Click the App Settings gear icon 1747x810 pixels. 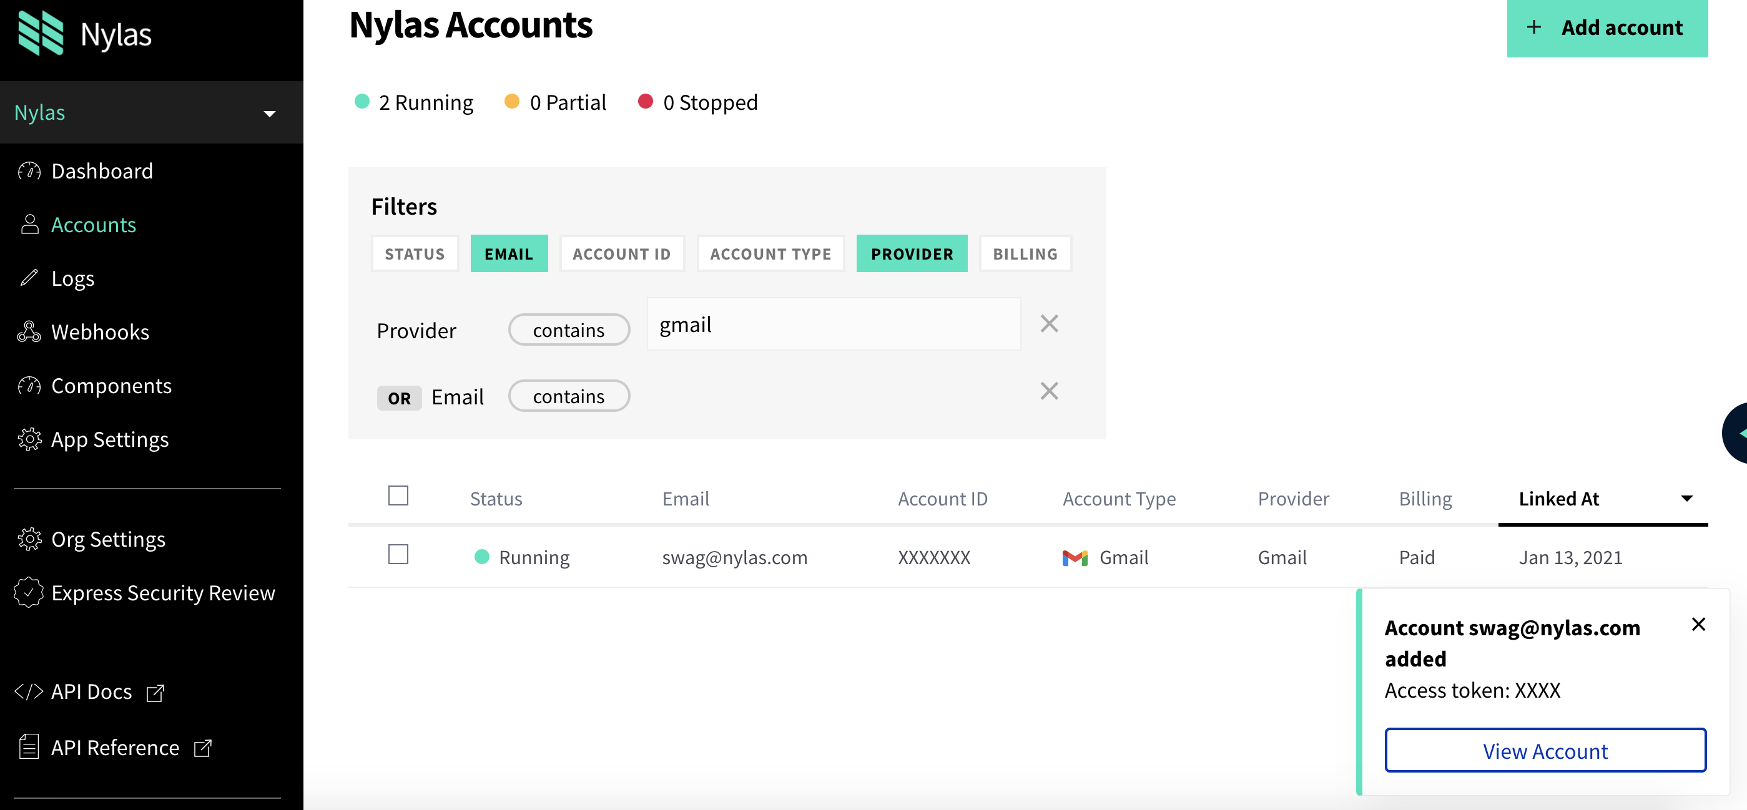point(29,439)
